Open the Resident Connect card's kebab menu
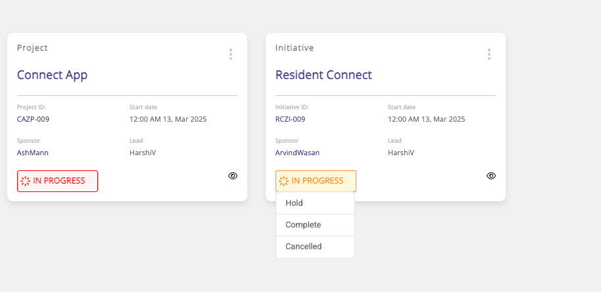Viewport: 601px width, 292px height. tap(489, 55)
